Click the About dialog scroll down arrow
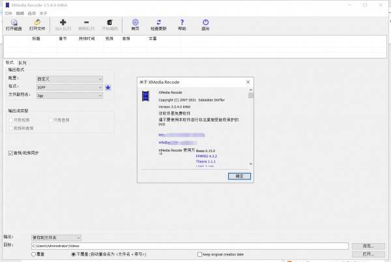 [251, 164]
